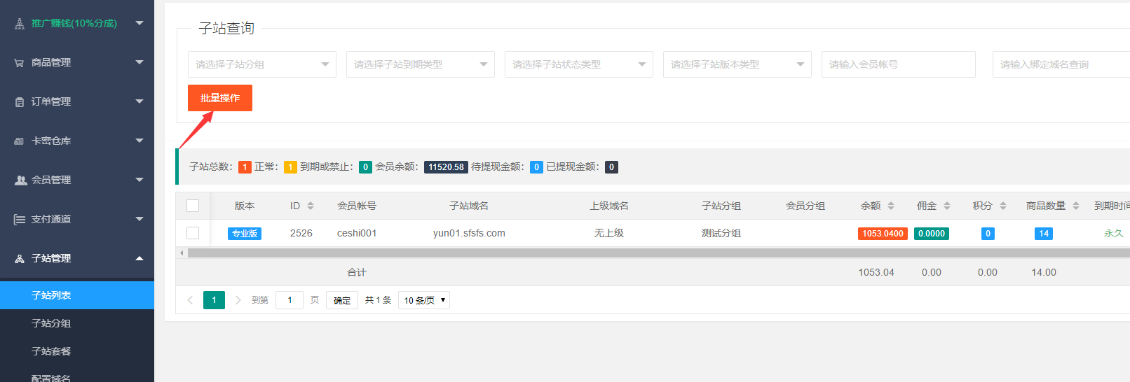Open the 请选择子站状态类型 dropdown
Screen dimensions: 1130x382
[579, 64]
